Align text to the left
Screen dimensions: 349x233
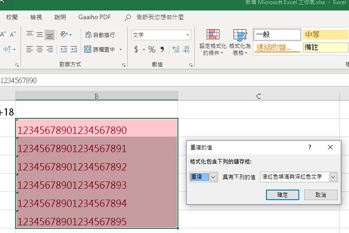pyautogui.click(x=30, y=49)
